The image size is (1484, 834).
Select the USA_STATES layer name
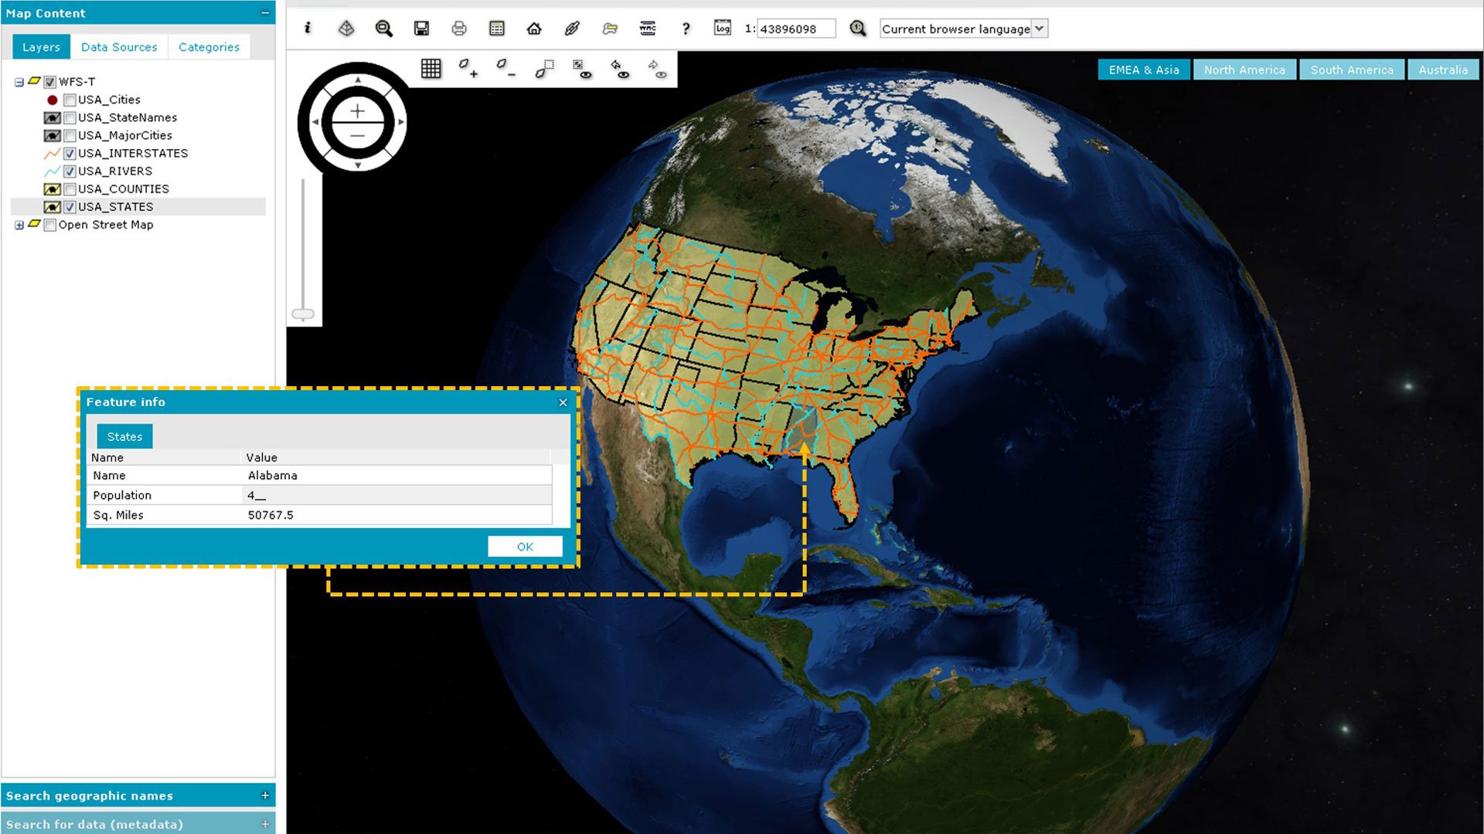pyautogui.click(x=116, y=207)
